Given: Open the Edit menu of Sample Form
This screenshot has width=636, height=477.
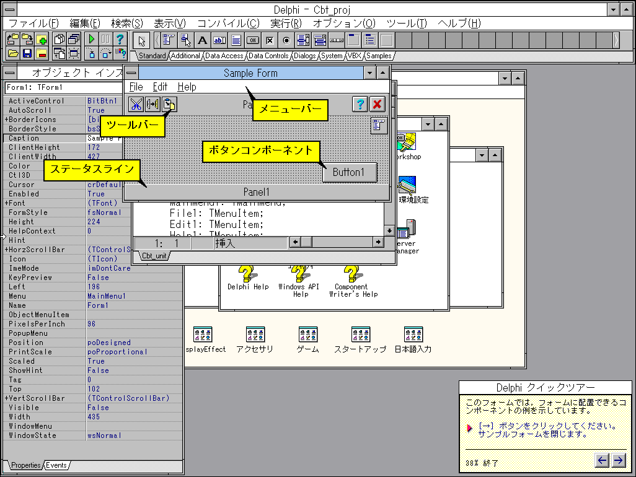Looking at the screenshot, I should (160, 87).
